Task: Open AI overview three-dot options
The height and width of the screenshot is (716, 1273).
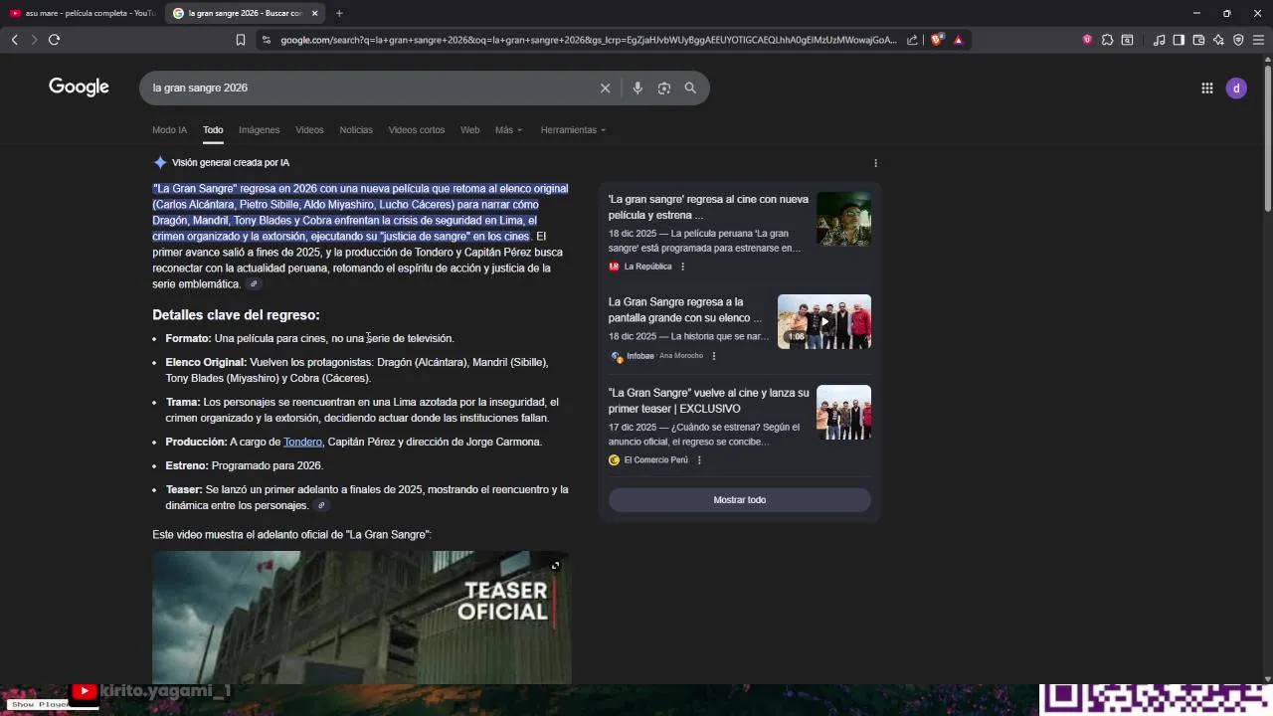Action: coord(875,163)
